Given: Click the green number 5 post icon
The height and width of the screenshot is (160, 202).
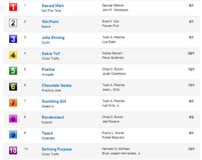Looking at the screenshot, I should point(13,71).
